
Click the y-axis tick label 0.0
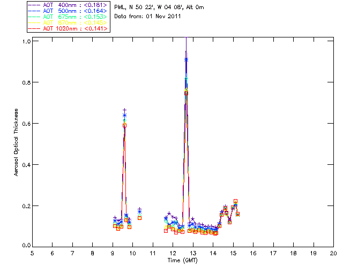(26, 246)
